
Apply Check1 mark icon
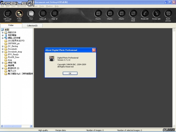[x=98, y=14]
